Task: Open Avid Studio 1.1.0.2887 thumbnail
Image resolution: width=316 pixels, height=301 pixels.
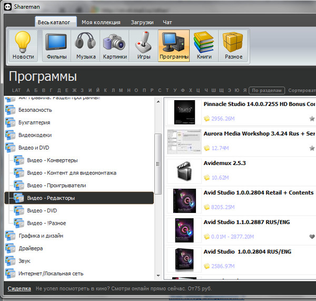Action: (184, 230)
